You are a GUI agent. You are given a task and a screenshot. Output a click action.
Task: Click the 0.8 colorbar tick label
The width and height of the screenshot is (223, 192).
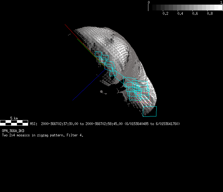210,14
